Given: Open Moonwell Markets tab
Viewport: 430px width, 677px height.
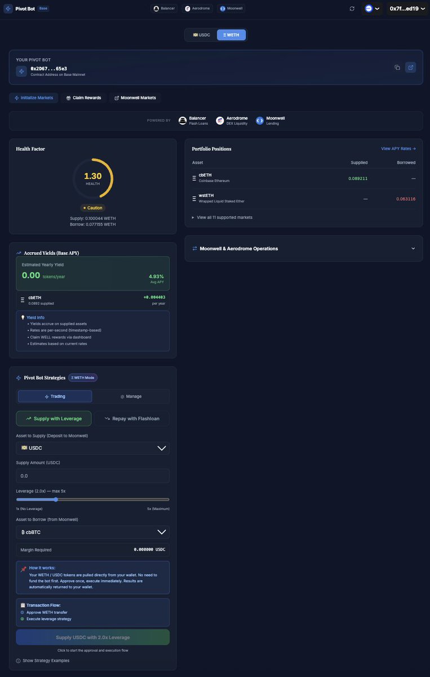Looking at the screenshot, I should coord(135,98).
